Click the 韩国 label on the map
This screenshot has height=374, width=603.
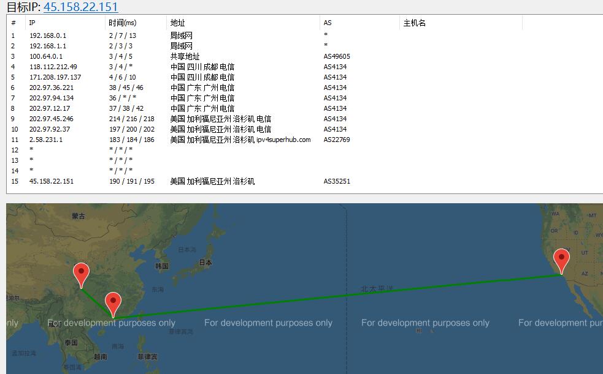(x=162, y=266)
